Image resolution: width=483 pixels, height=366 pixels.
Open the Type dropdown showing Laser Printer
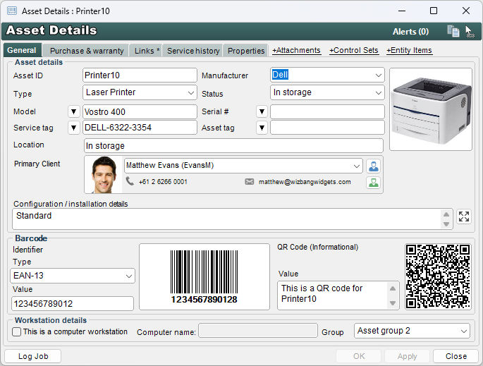(x=191, y=92)
